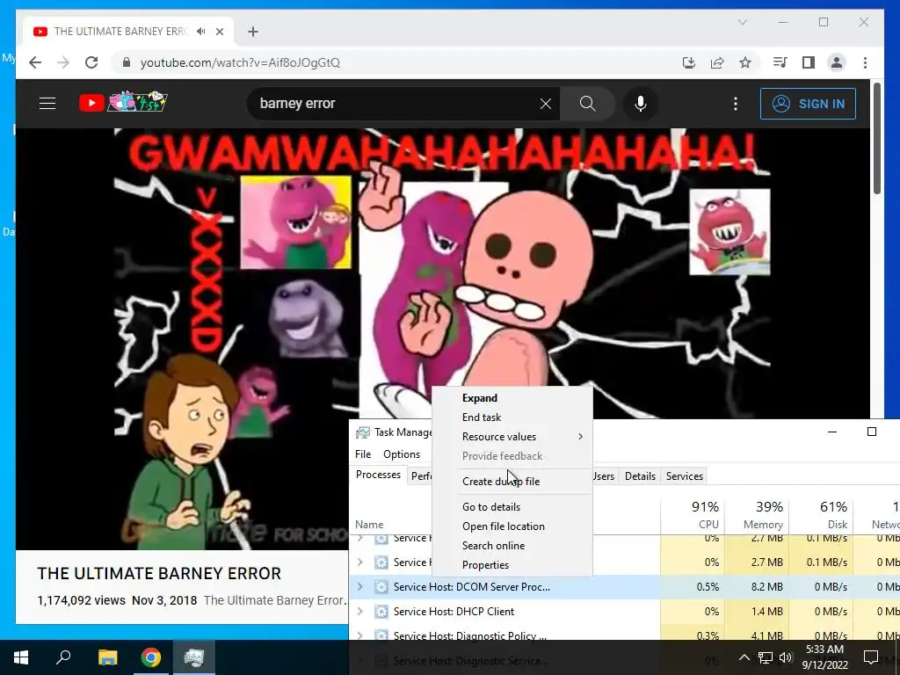The image size is (900, 675).
Task: Submit search with magnifier button
Action: [587, 104]
